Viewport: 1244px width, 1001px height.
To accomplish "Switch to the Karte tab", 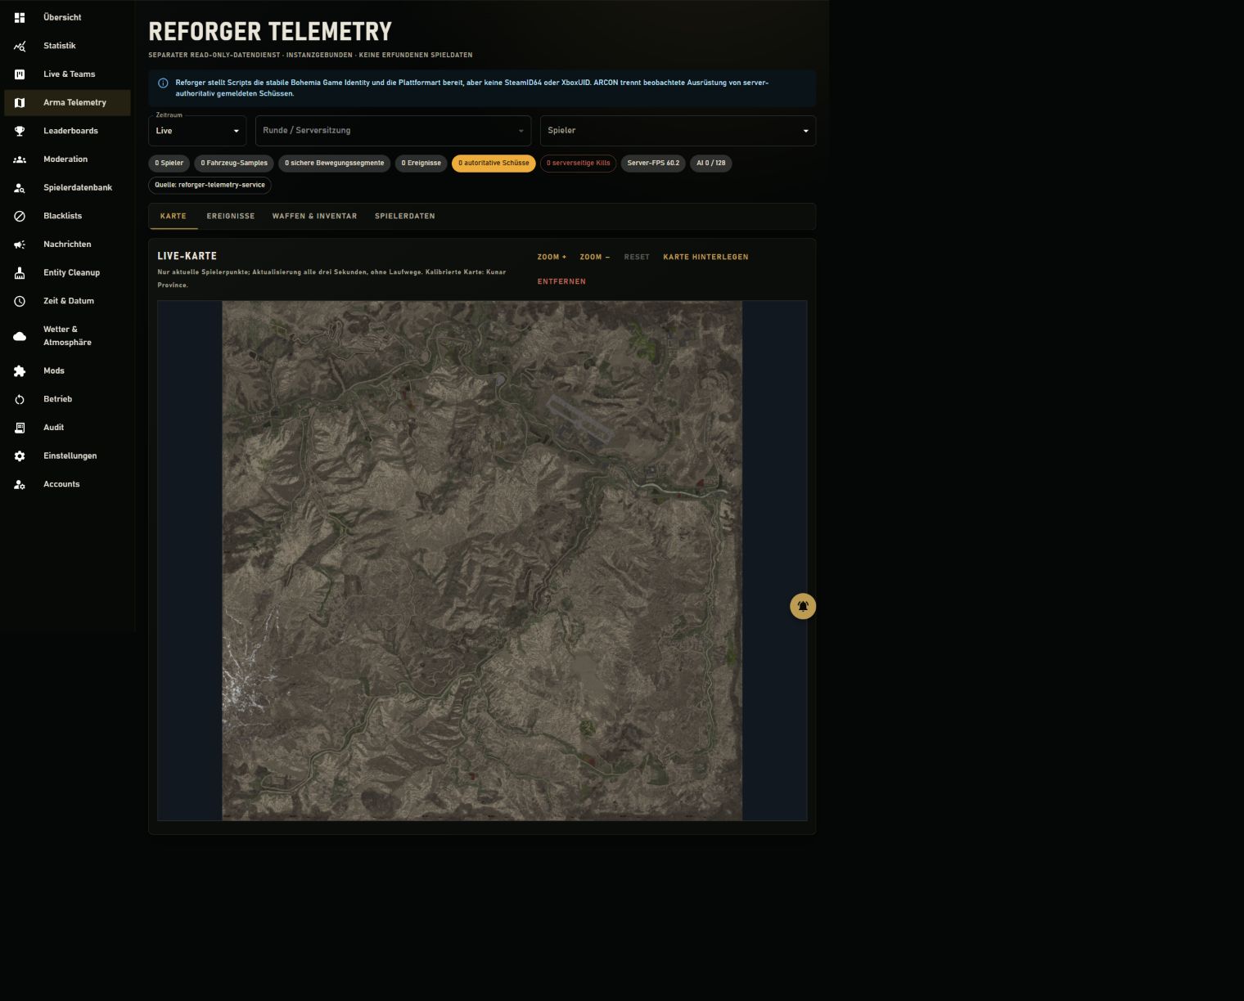I will (x=174, y=216).
